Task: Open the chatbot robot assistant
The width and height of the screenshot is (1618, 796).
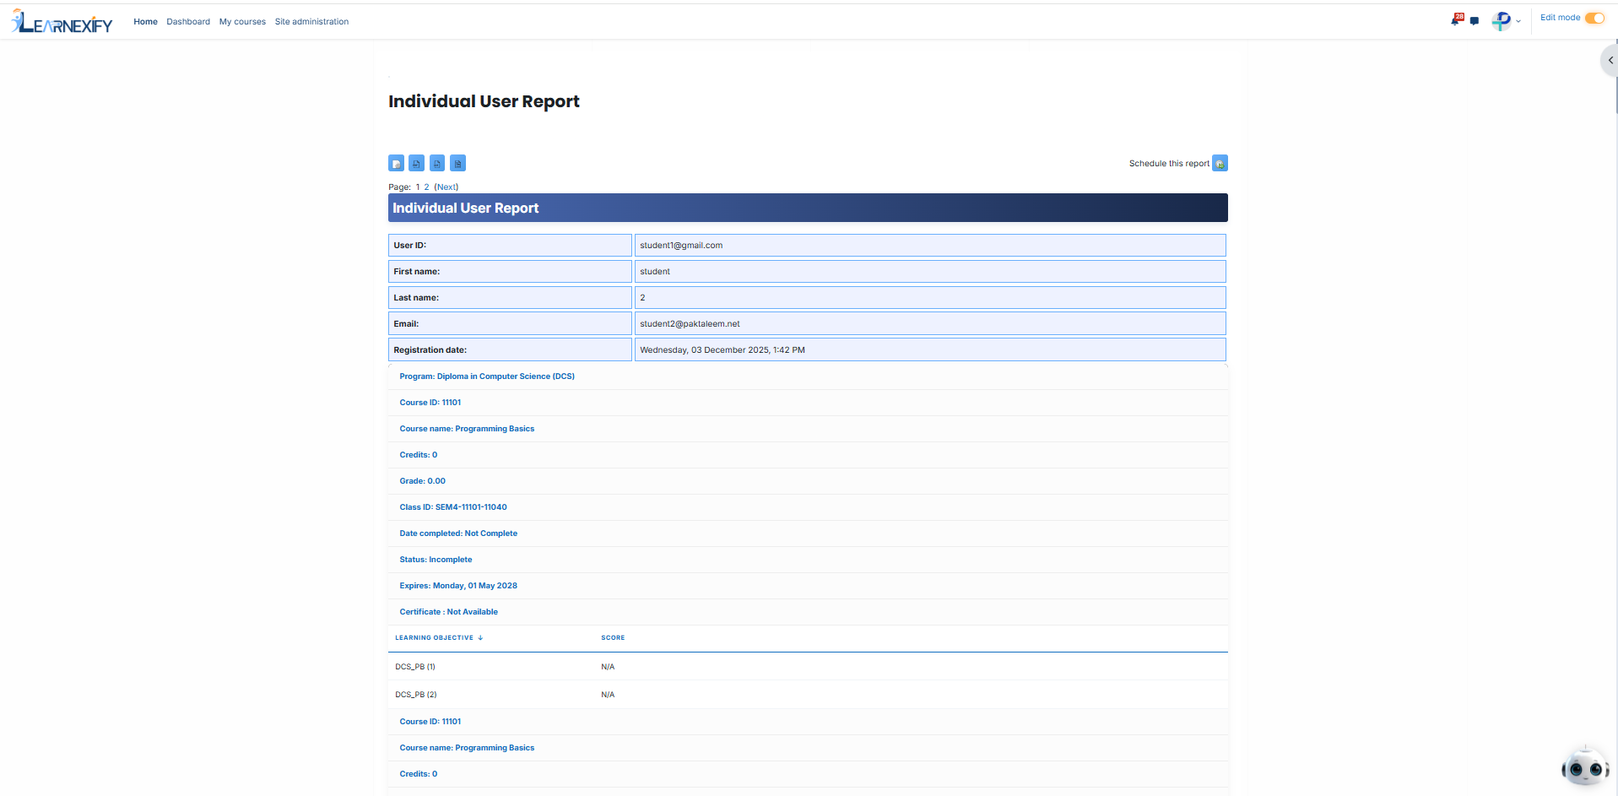Action: [x=1584, y=767]
